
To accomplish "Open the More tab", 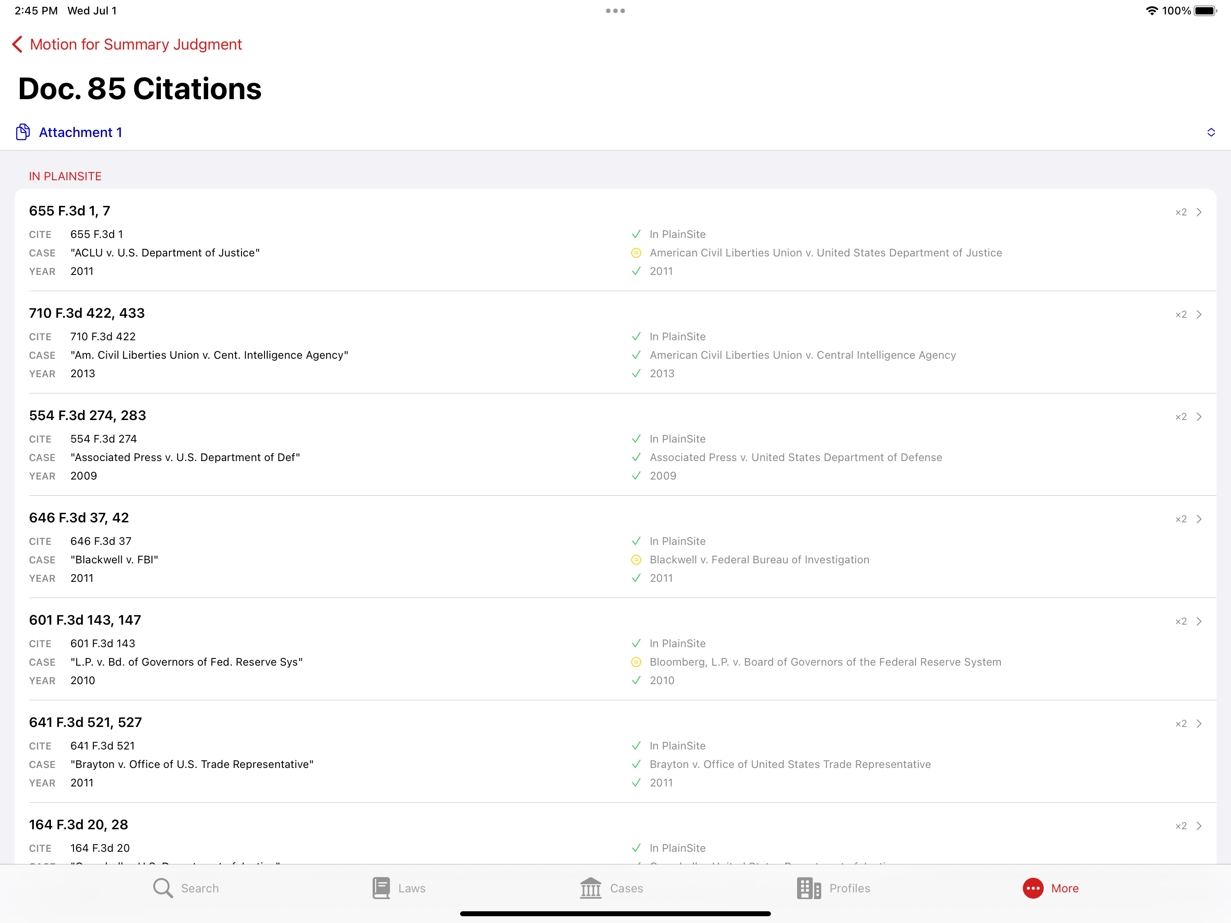I will coord(1051,888).
